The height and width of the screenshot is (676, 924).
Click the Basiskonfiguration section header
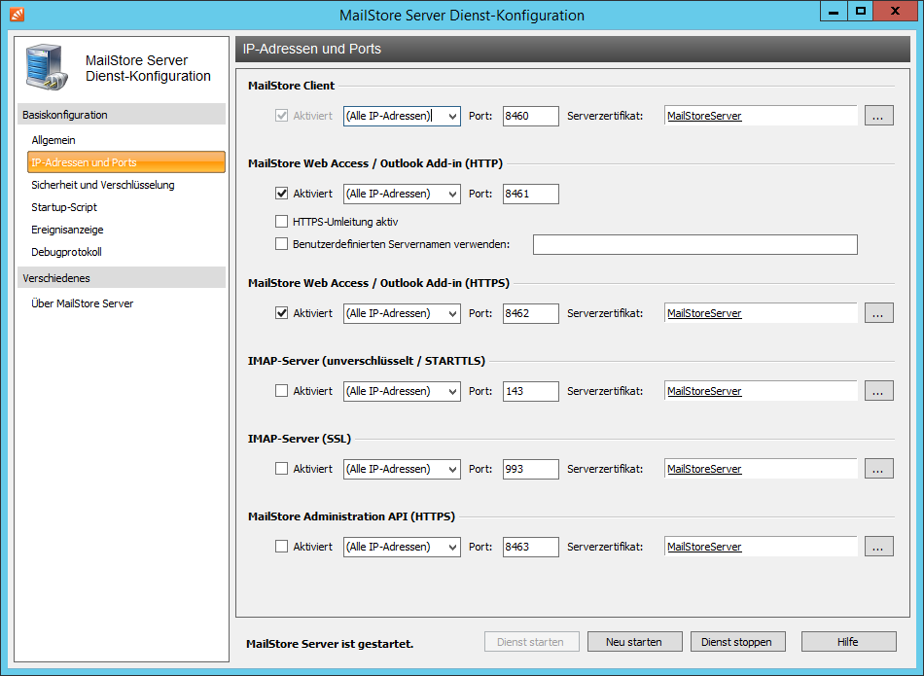[x=122, y=115]
